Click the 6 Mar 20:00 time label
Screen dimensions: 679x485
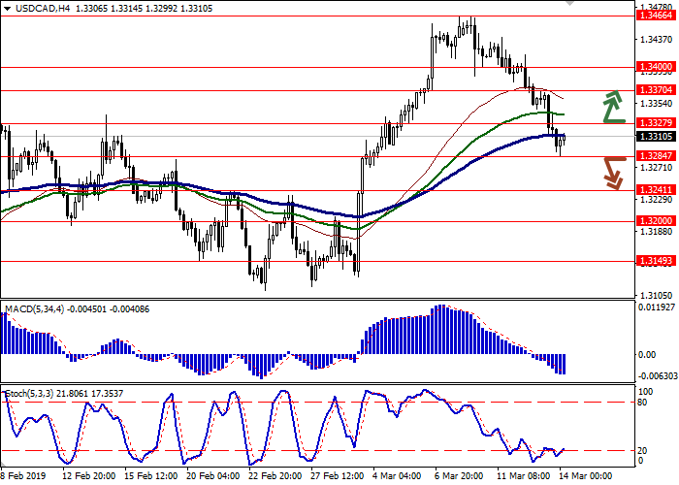[x=460, y=476]
